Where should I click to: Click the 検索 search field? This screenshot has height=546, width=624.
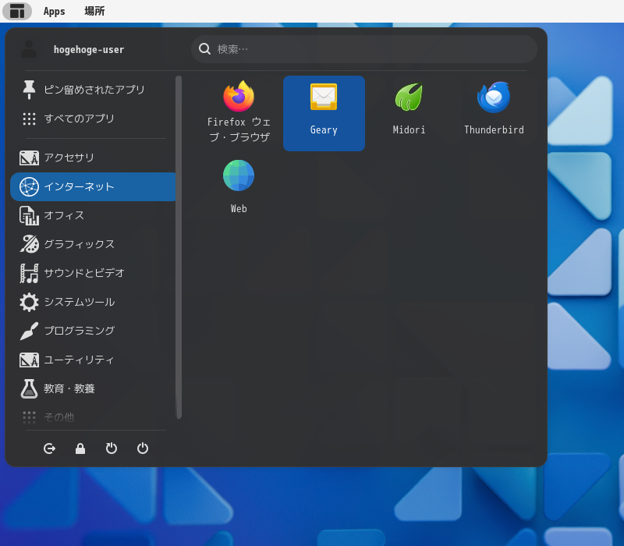pyautogui.click(x=364, y=49)
